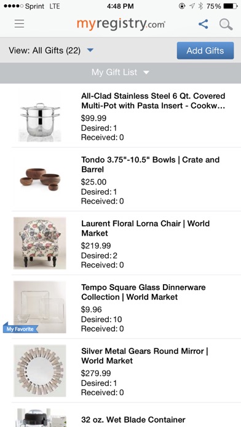Tap the Bluetooth status icon
This screenshot has height=427, width=241.
(x=200, y=6)
